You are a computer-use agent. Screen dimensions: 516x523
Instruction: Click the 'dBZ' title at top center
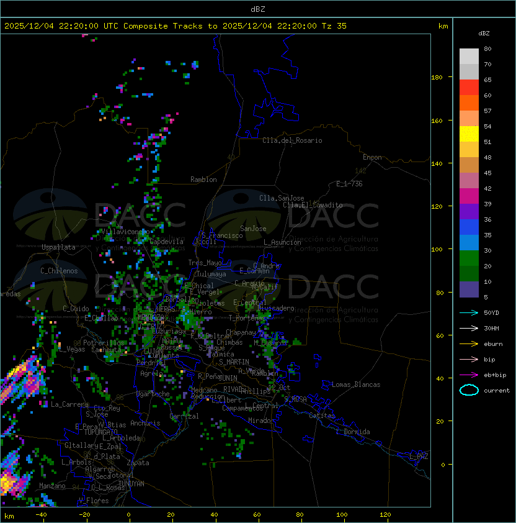258,9
